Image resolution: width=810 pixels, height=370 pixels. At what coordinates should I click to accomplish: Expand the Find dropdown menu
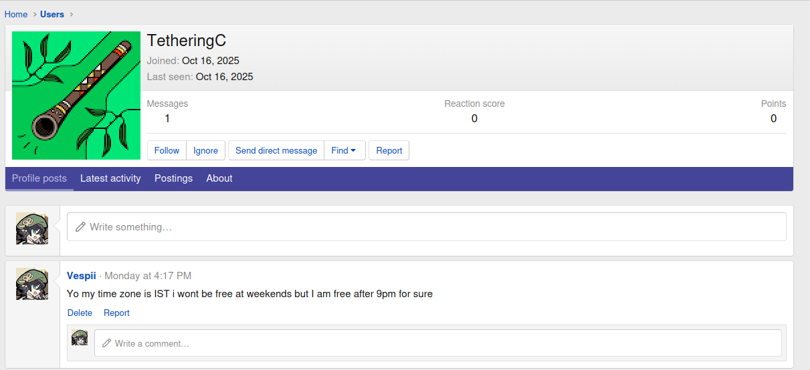(344, 150)
